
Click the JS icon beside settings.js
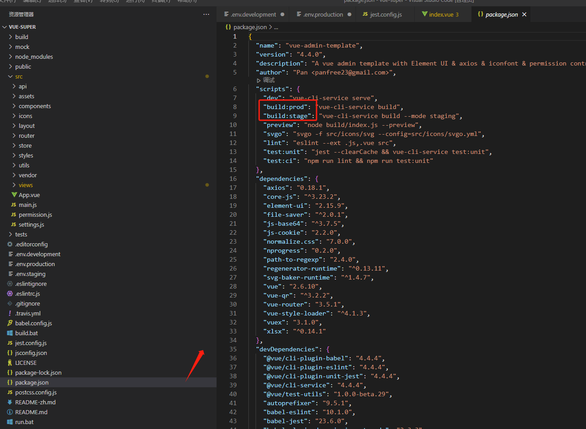point(13,224)
